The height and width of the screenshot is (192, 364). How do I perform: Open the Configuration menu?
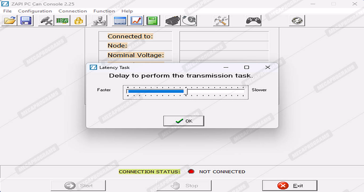[35, 11]
